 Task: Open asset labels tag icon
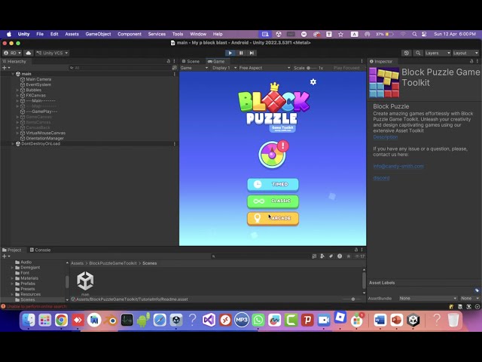(x=477, y=290)
